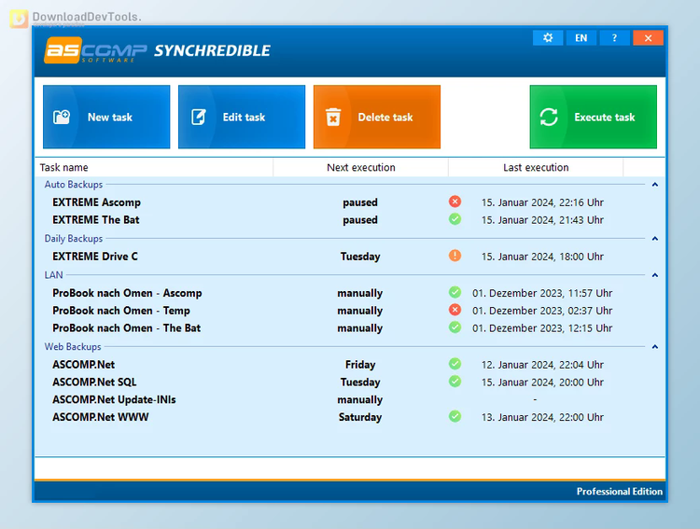The width and height of the screenshot is (700, 529).
Task: Click the Web Backups group label
Action: click(x=72, y=346)
